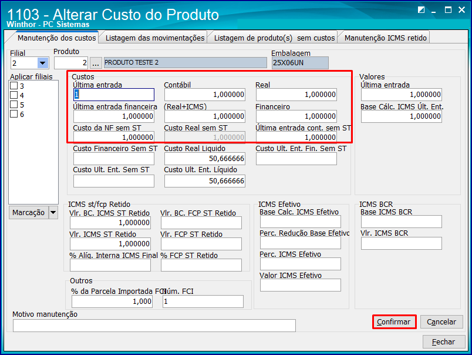Click Valores Última entrada field
Viewport: 472px width, 355px height.
point(402,95)
